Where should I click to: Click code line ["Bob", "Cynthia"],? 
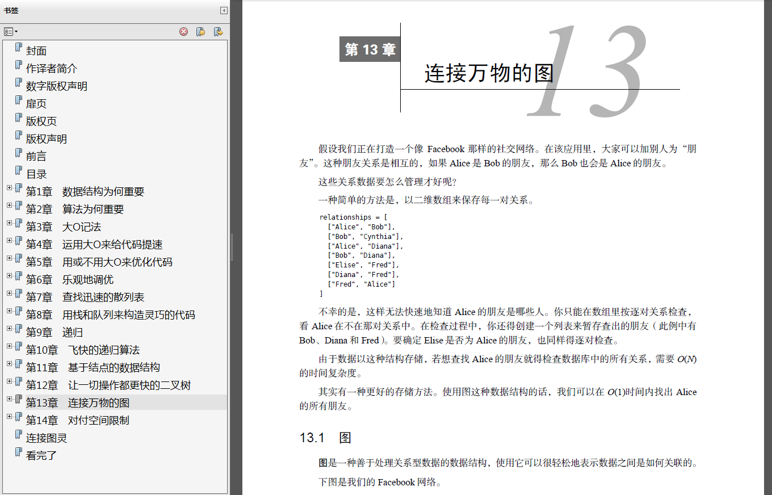366,237
